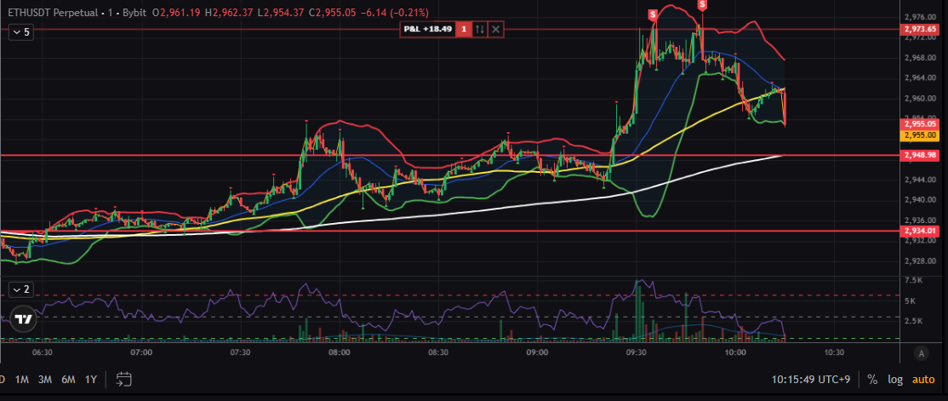Click the go-to-date calendar icon
948x401 pixels.
click(124, 379)
